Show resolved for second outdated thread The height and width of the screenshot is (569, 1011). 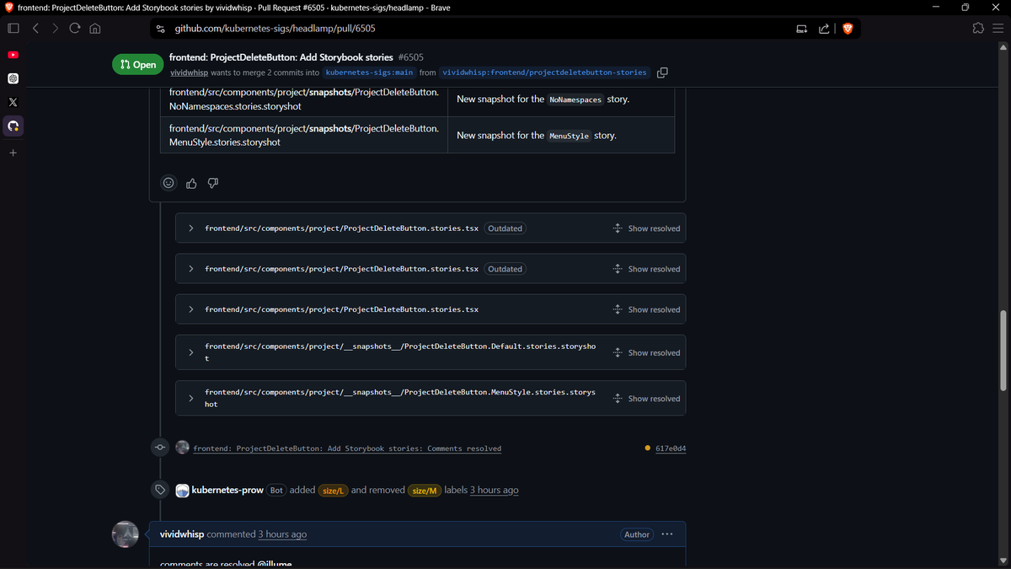coord(646,269)
